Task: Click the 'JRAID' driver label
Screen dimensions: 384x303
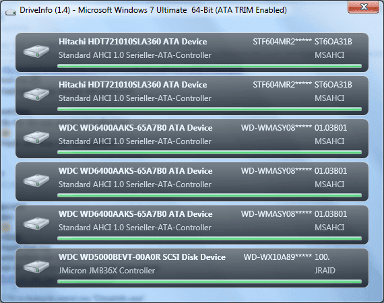Action: tap(325, 271)
